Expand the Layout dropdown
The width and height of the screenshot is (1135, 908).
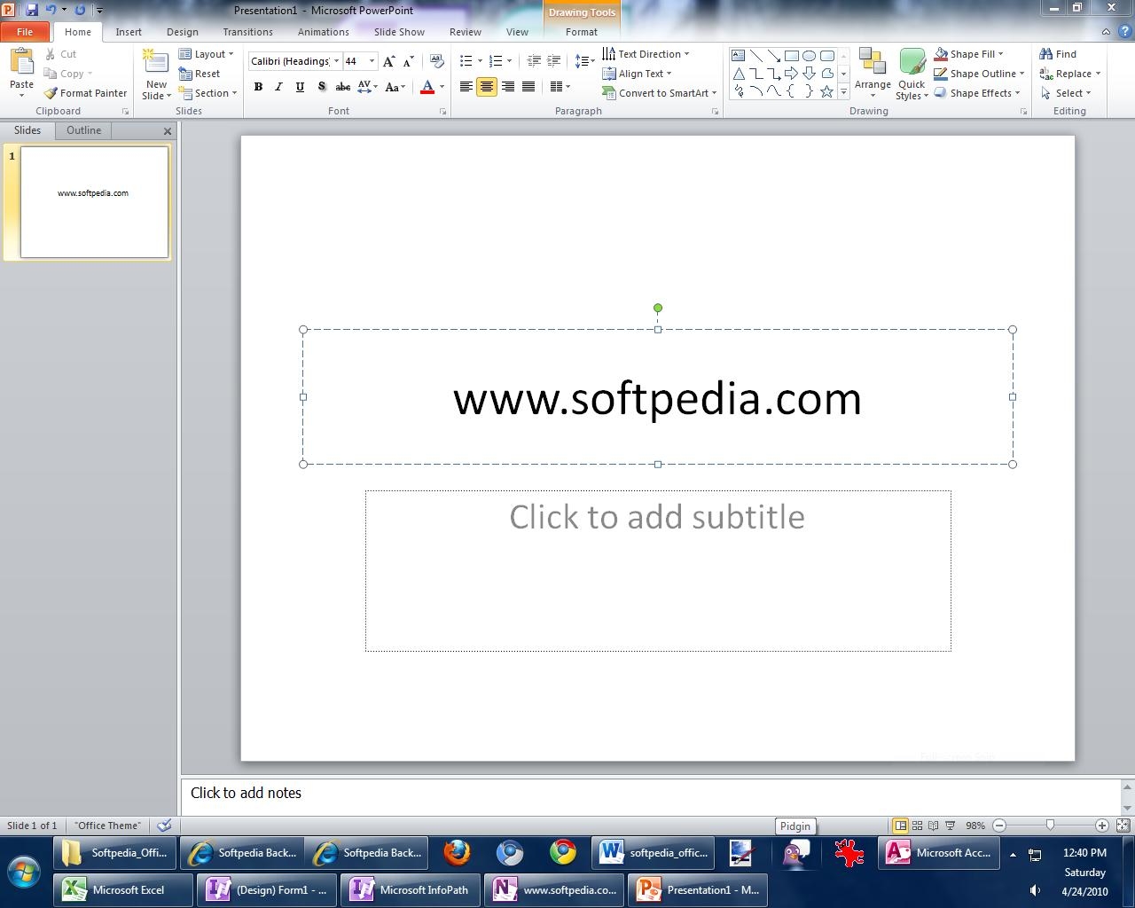[207, 54]
